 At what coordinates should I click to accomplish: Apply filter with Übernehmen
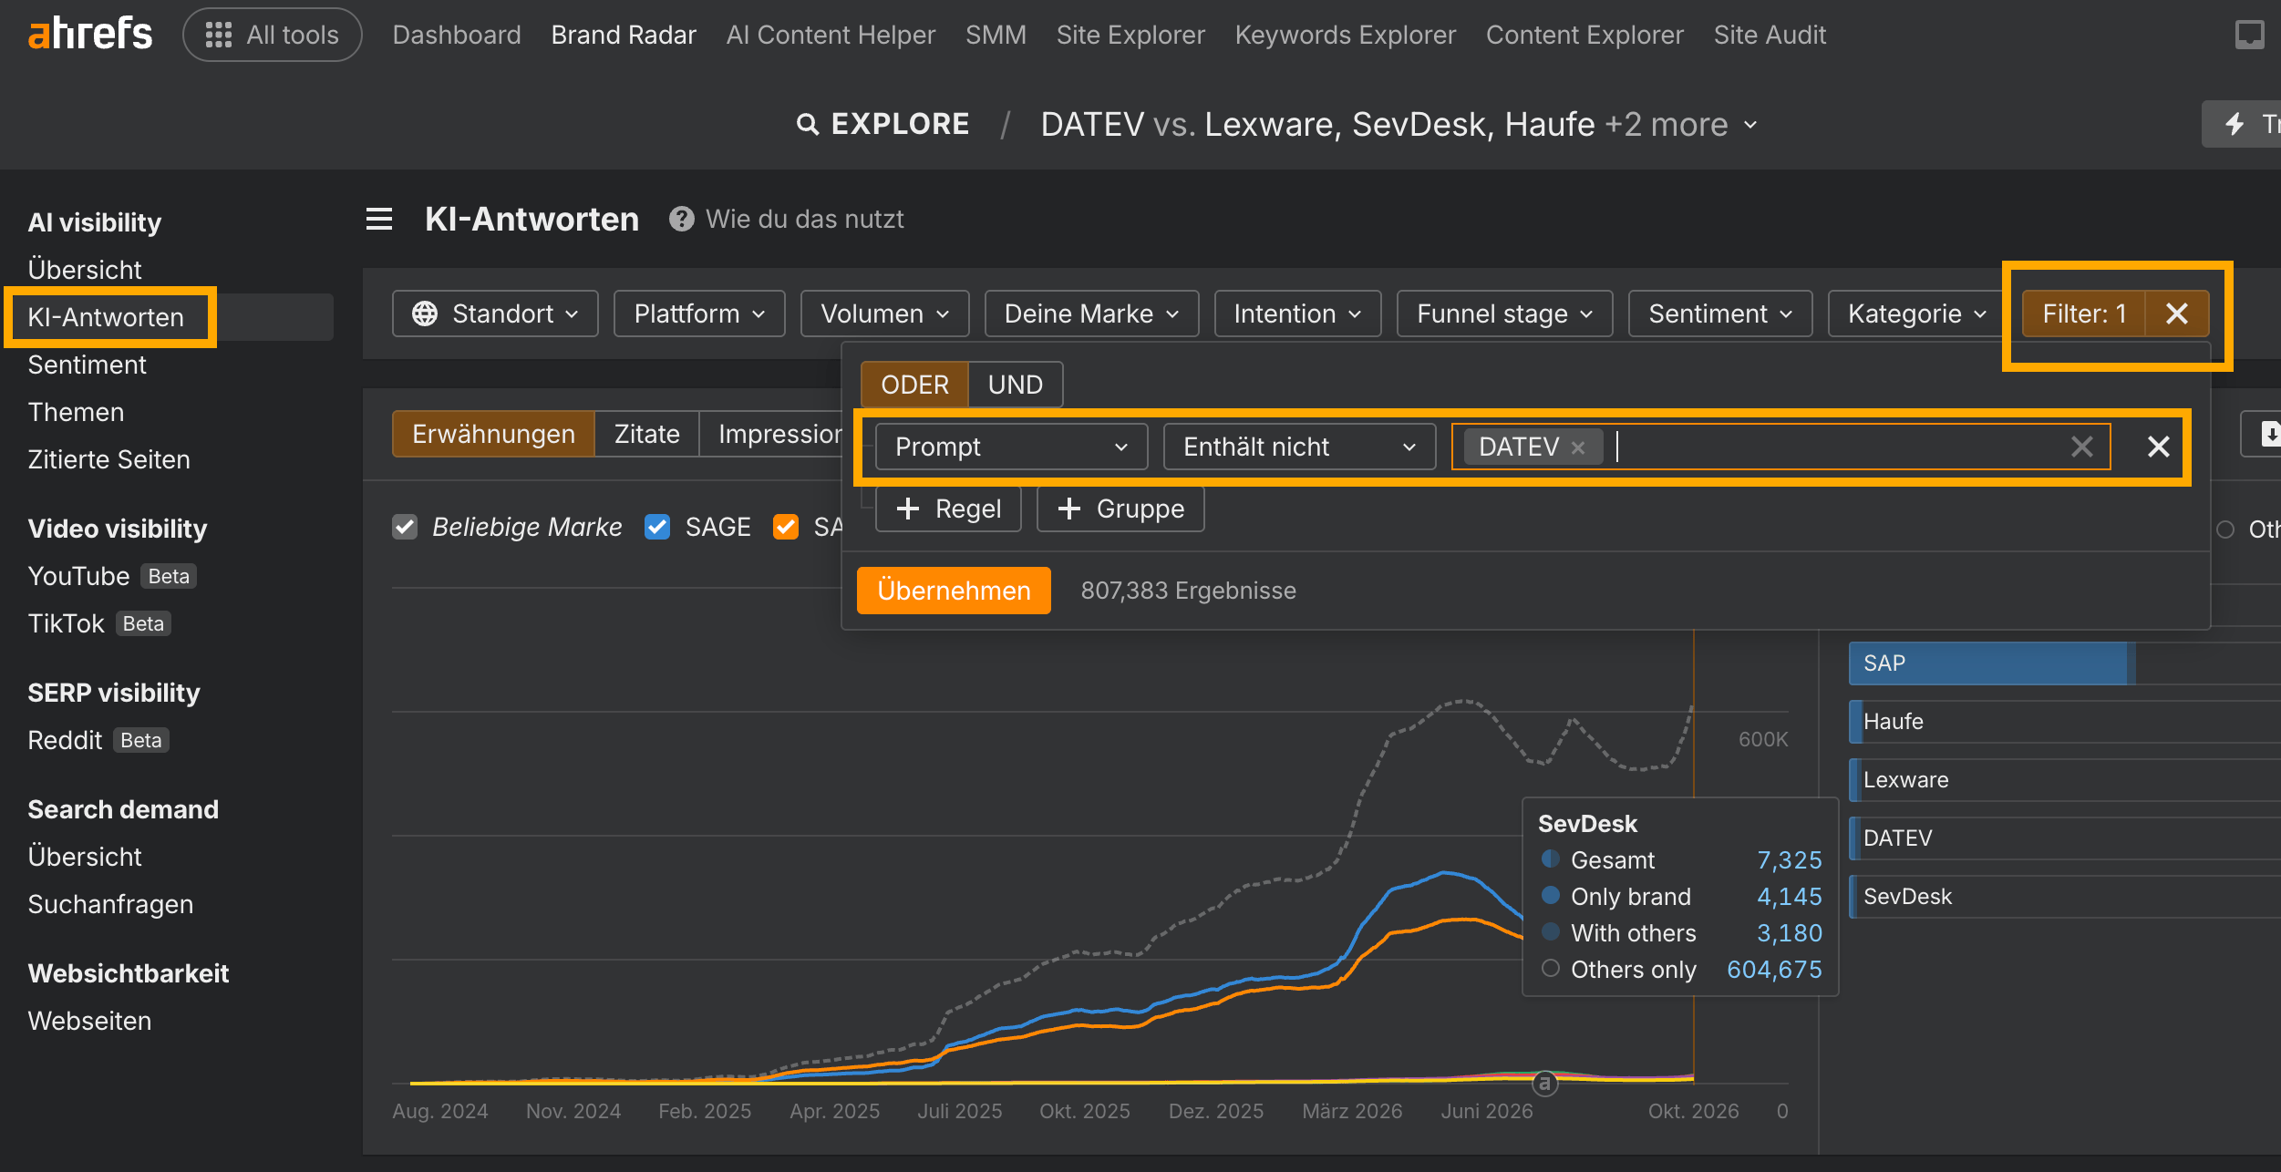[x=954, y=591]
